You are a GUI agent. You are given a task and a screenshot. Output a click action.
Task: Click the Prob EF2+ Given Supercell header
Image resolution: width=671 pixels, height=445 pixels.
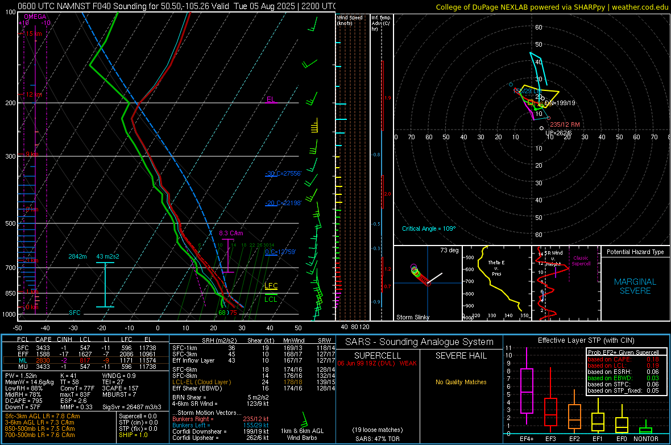[623, 352]
